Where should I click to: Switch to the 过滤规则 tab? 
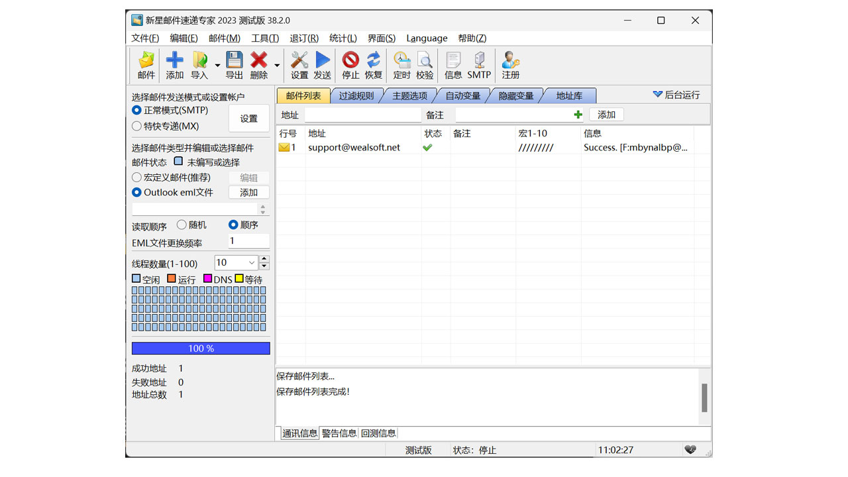pos(356,96)
